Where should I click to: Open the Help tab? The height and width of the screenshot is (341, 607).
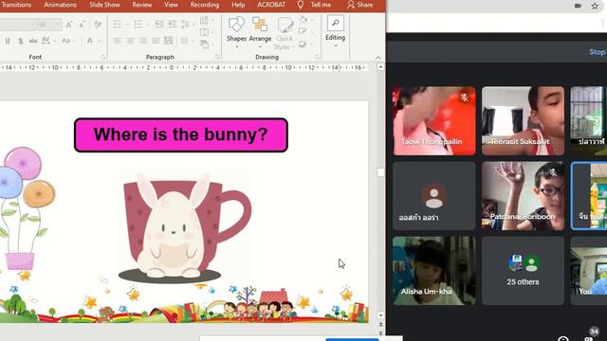pyautogui.click(x=238, y=5)
